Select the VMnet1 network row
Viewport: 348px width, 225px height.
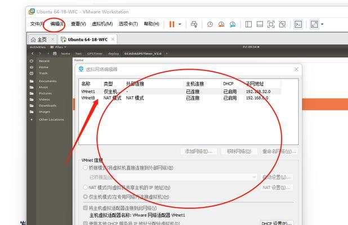(x=181, y=91)
